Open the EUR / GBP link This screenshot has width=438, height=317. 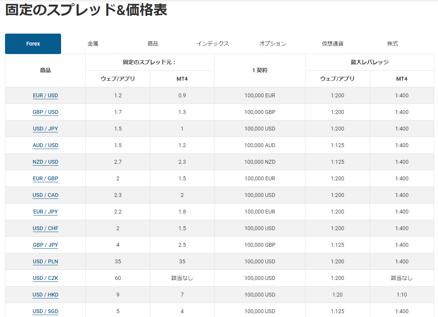45,179
